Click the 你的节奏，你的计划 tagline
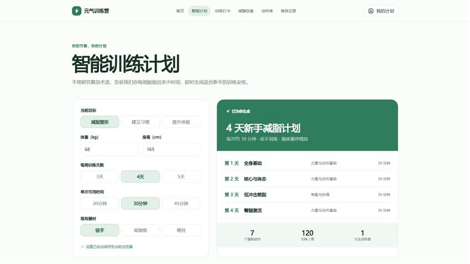 [89, 46]
